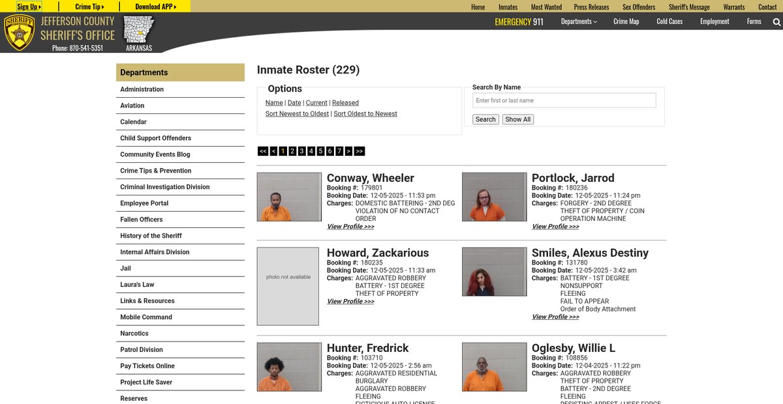Open Conway, Wheeler mugshot thumbnail
This screenshot has width=783, height=404.
pos(289,197)
